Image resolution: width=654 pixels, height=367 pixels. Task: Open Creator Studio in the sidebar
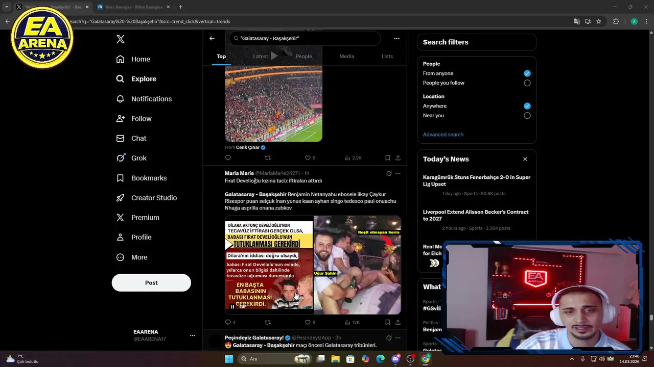147,198
